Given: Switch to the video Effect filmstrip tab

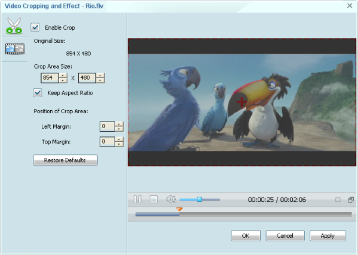Looking at the screenshot, I should tap(14, 49).
